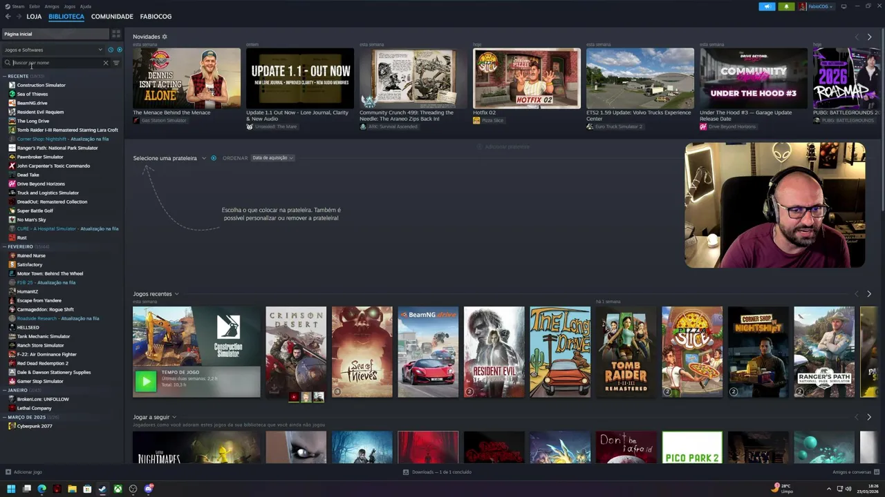The width and height of the screenshot is (885, 497).
Task: Open the Crimson Desert game cover
Action: point(296,352)
